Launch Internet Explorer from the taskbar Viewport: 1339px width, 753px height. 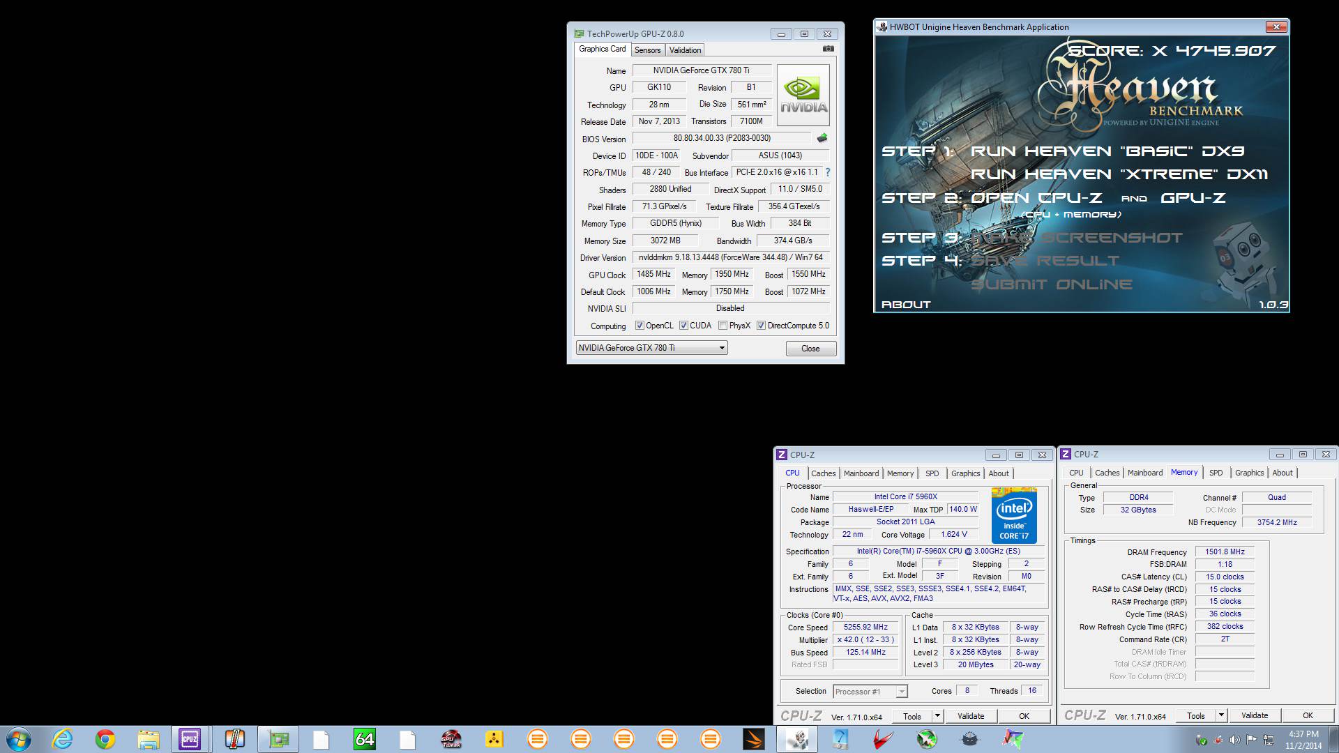tap(63, 739)
